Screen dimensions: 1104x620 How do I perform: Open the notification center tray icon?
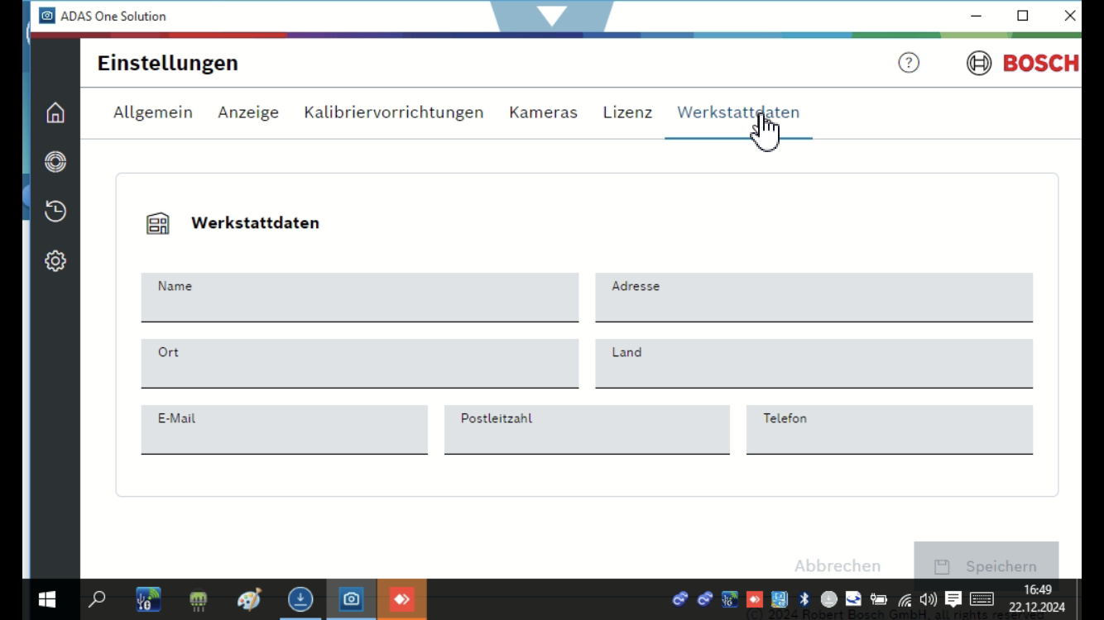[953, 599]
